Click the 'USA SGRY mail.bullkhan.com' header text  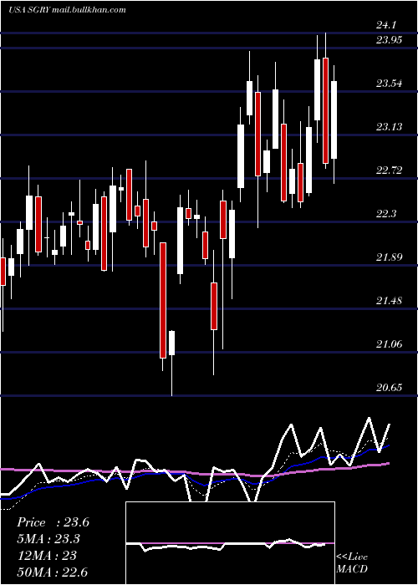point(67,10)
